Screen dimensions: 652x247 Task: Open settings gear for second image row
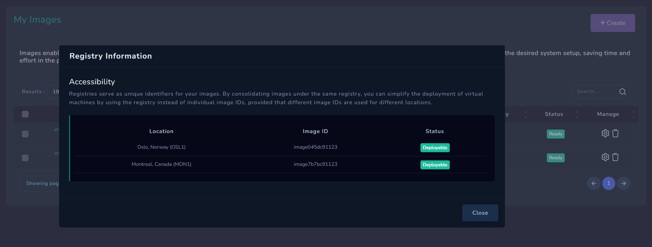[605, 157]
